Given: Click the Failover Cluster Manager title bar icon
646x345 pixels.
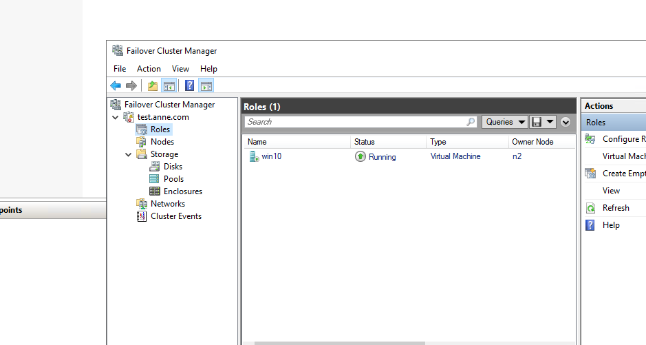Looking at the screenshot, I should point(118,51).
